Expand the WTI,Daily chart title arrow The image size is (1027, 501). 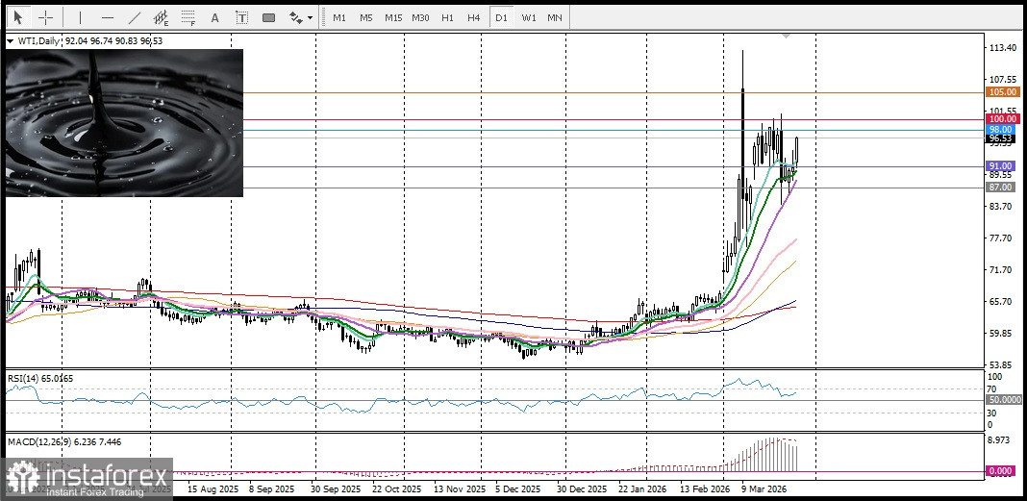(11, 41)
